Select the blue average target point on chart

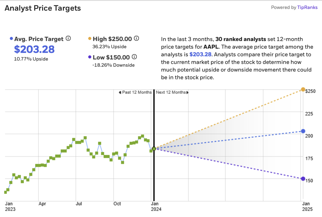(303, 131)
